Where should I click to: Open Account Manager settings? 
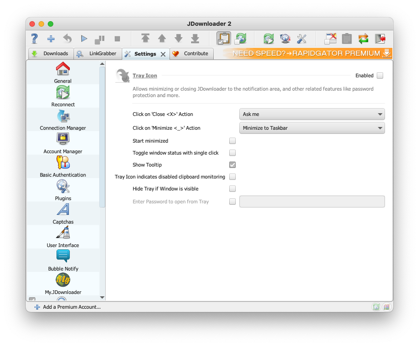tap(63, 143)
